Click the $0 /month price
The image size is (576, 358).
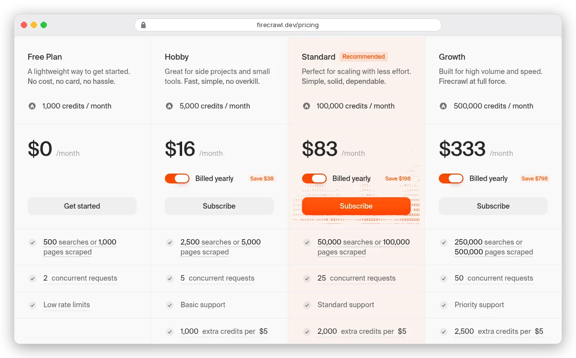point(54,149)
